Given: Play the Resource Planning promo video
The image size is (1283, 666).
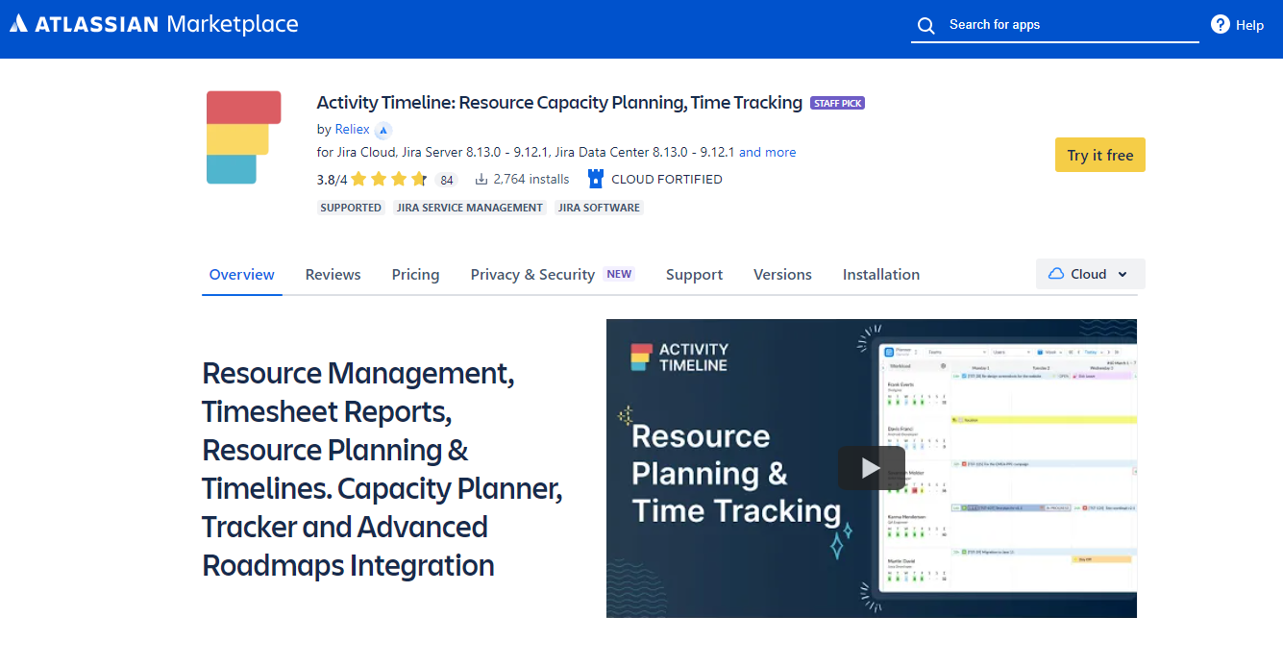Looking at the screenshot, I should [872, 467].
